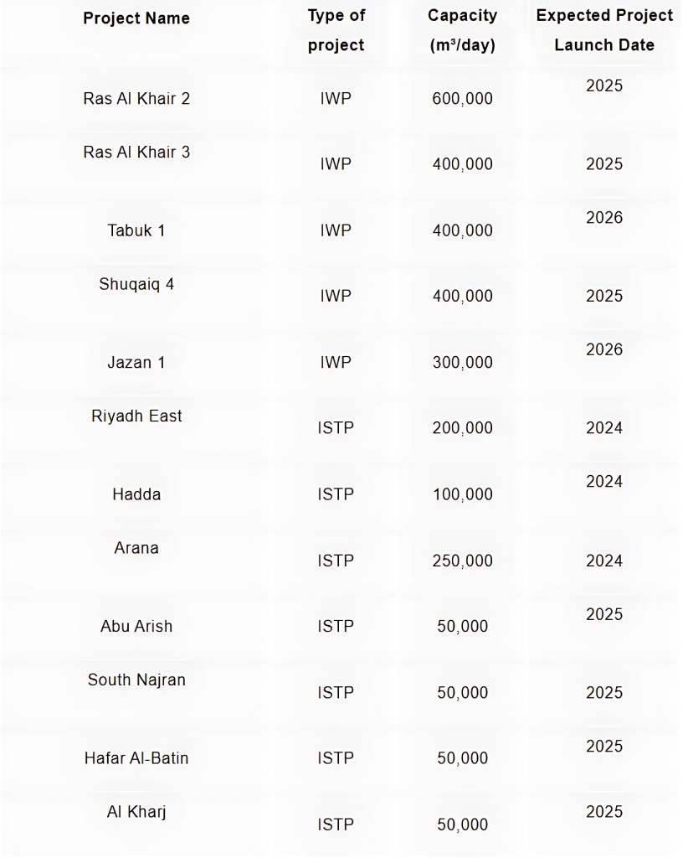
Task: Click the Capacity (m³/day) column header
Action: coord(462,30)
